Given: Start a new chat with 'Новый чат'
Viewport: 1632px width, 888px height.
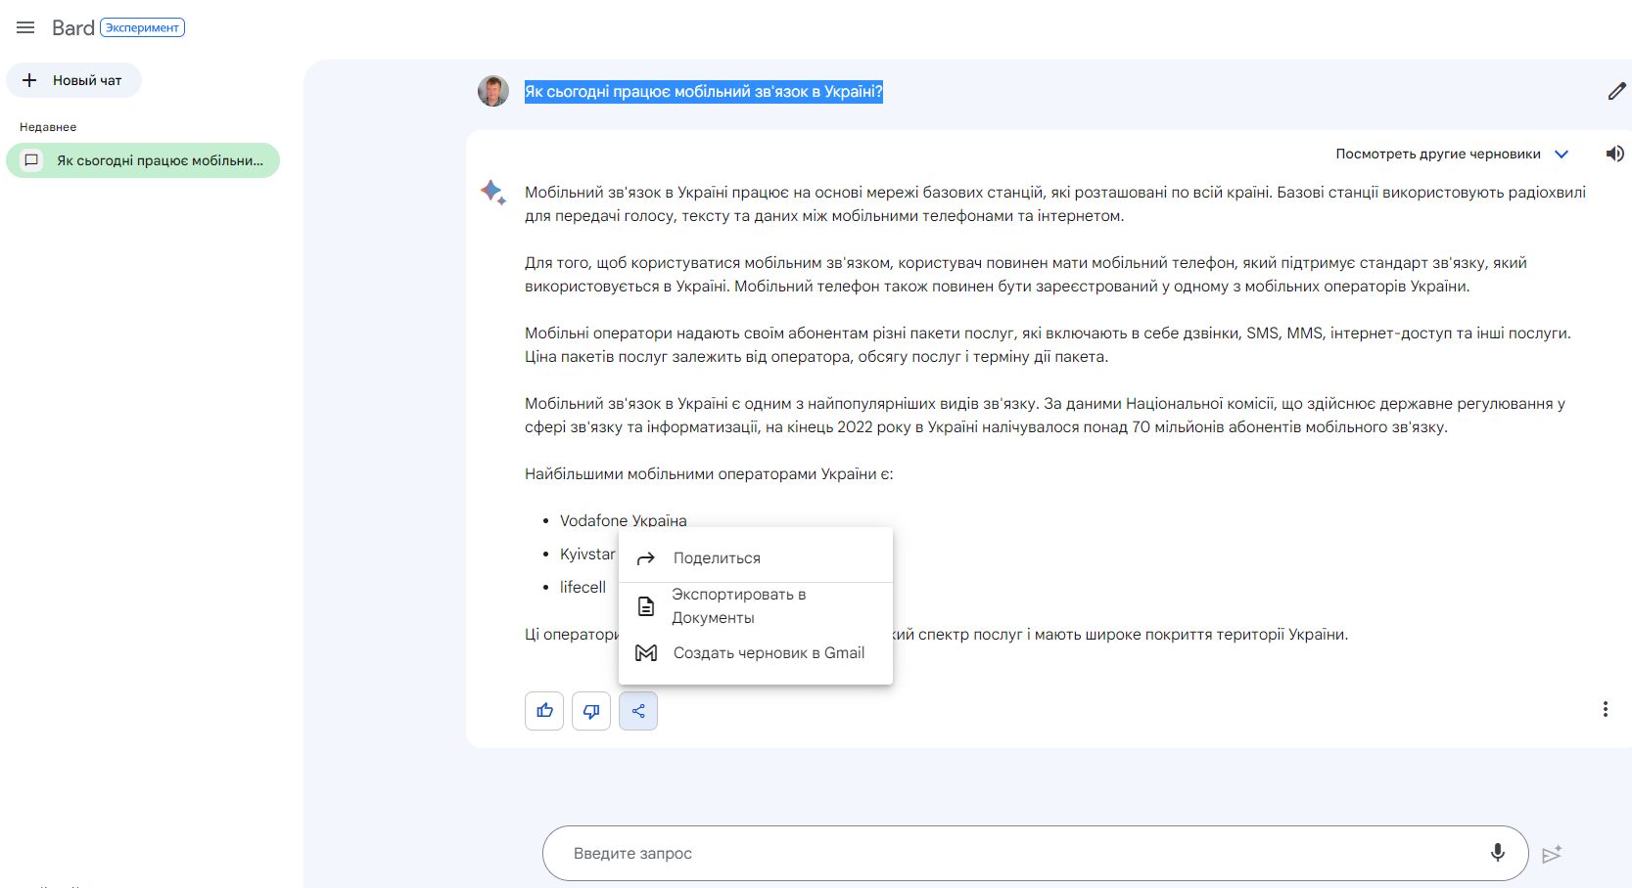Looking at the screenshot, I should 74,80.
